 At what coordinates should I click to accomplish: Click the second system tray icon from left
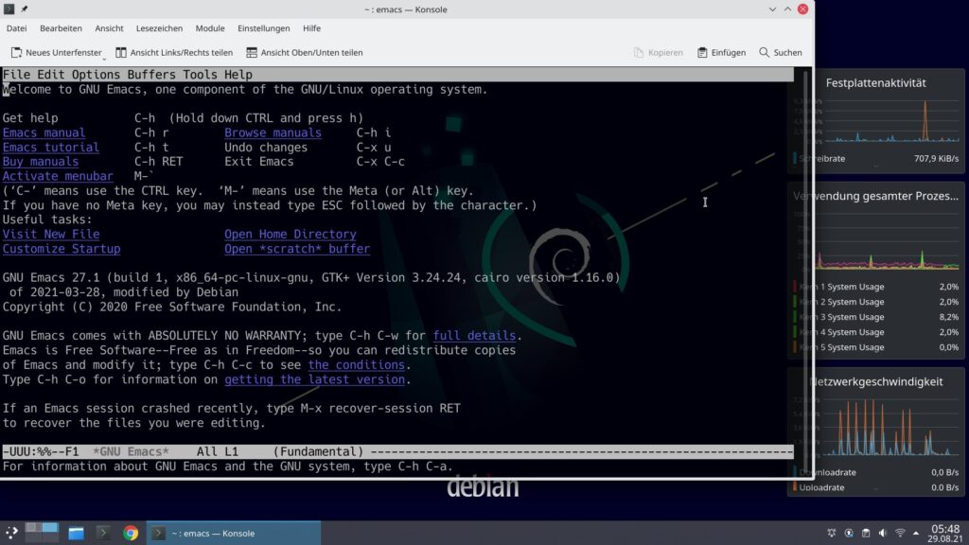tap(849, 533)
